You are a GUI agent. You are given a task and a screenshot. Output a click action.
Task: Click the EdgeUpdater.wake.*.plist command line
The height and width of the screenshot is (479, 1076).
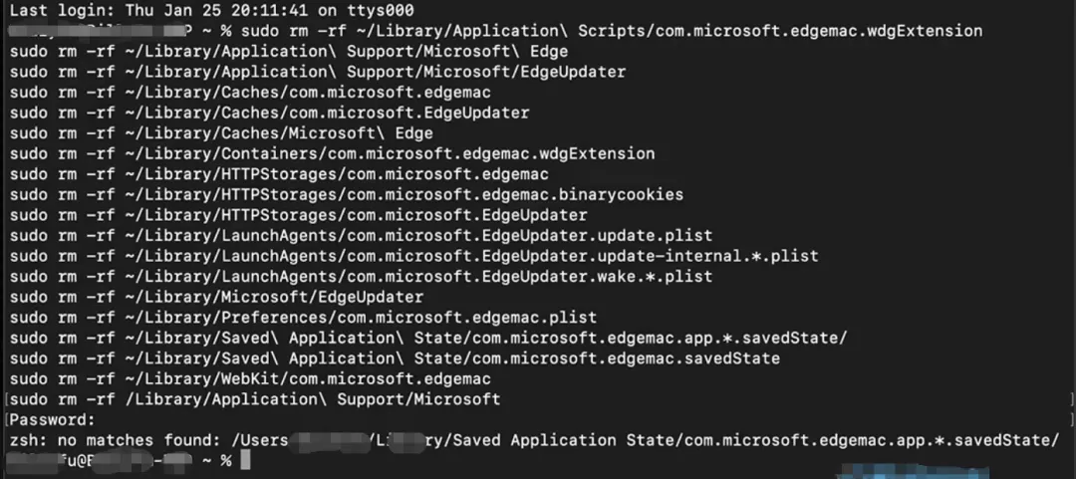pyautogui.click(x=361, y=277)
